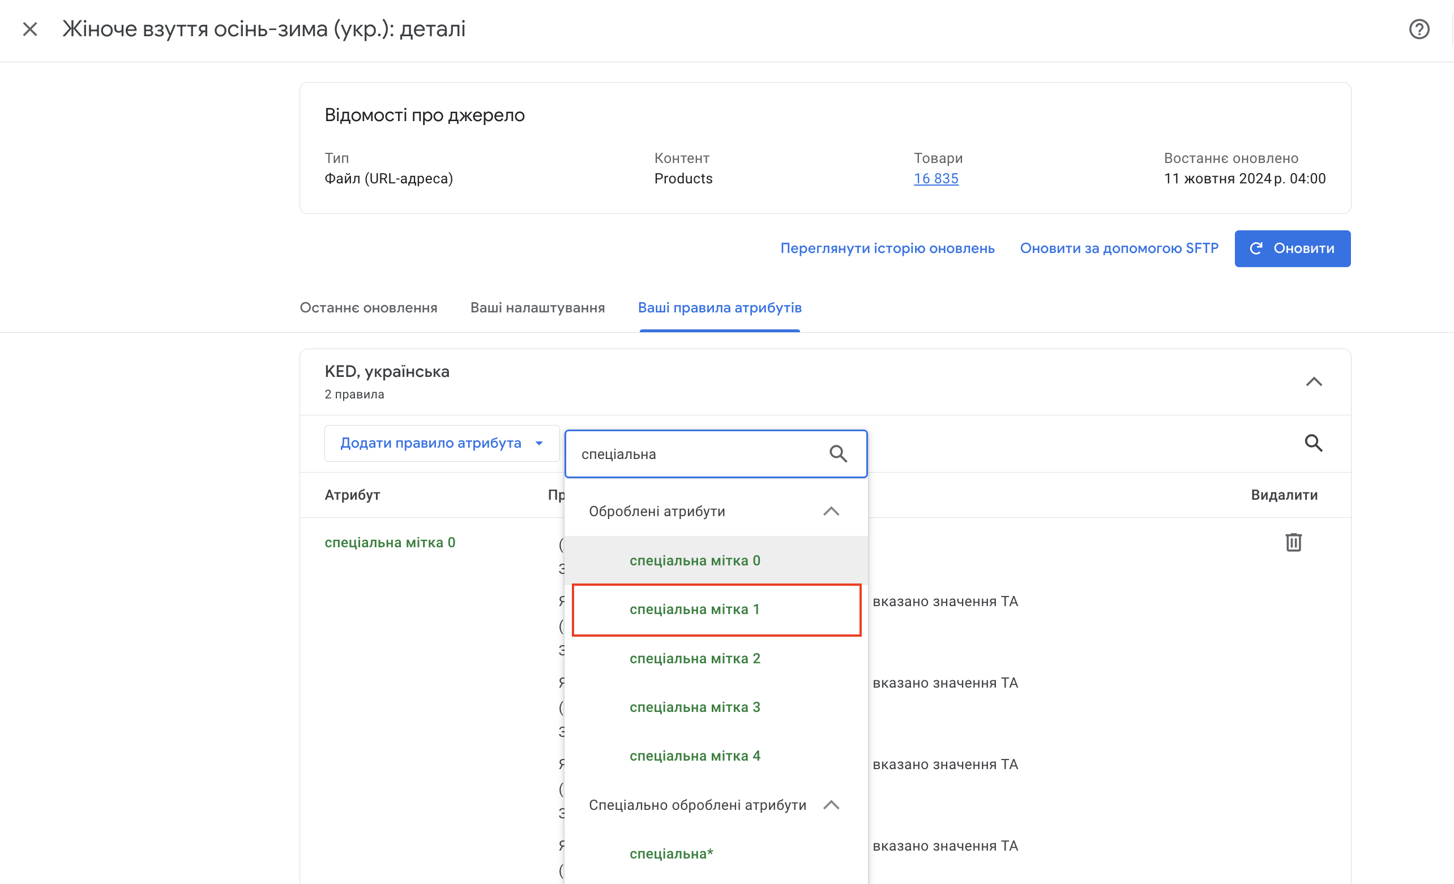The width and height of the screenshot is (1454, 884).
Task: Click the Products content value
Action: (683, 179)
